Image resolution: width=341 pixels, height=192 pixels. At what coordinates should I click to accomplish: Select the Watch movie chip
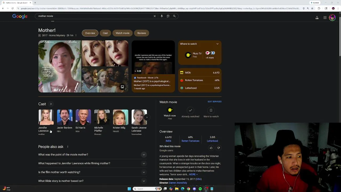pos(123,33)
